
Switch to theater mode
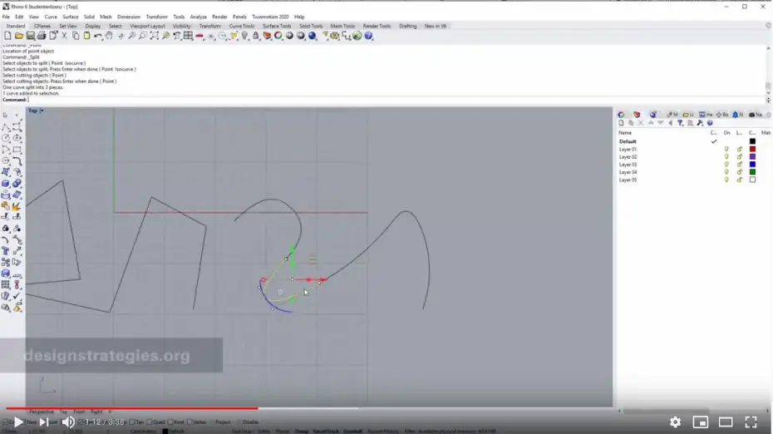726,422
